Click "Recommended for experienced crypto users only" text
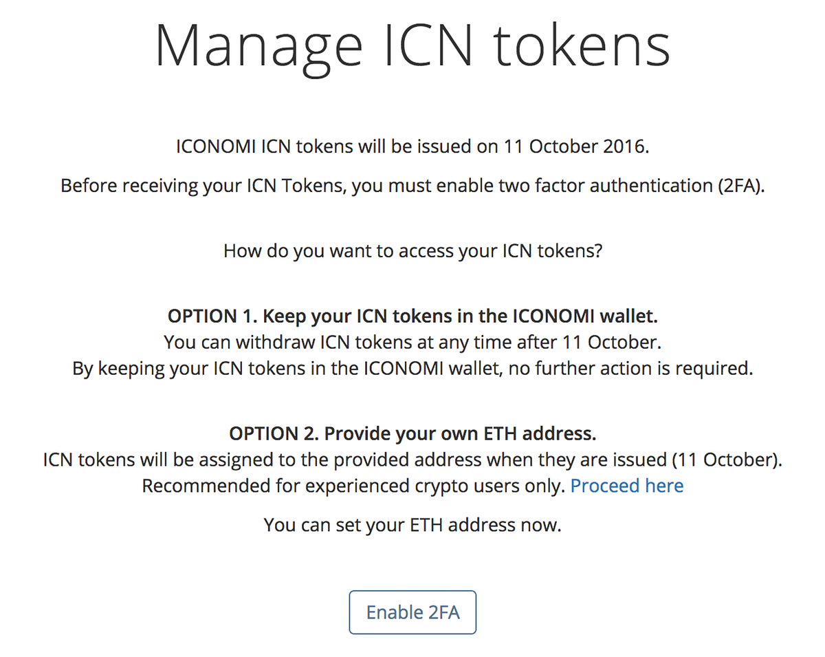Screen dimensions: 825x657 click(x=353, y=486)
